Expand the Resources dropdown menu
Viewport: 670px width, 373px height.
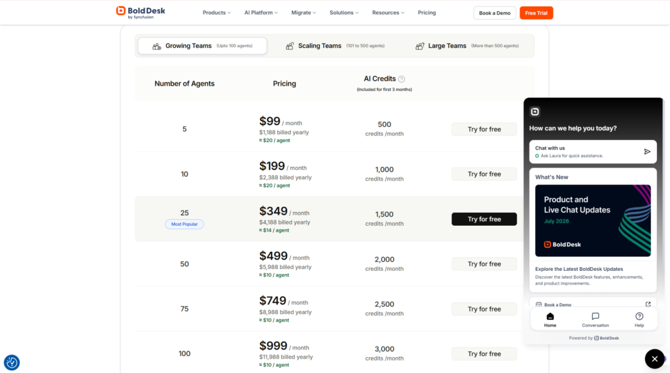pos(387,13)
